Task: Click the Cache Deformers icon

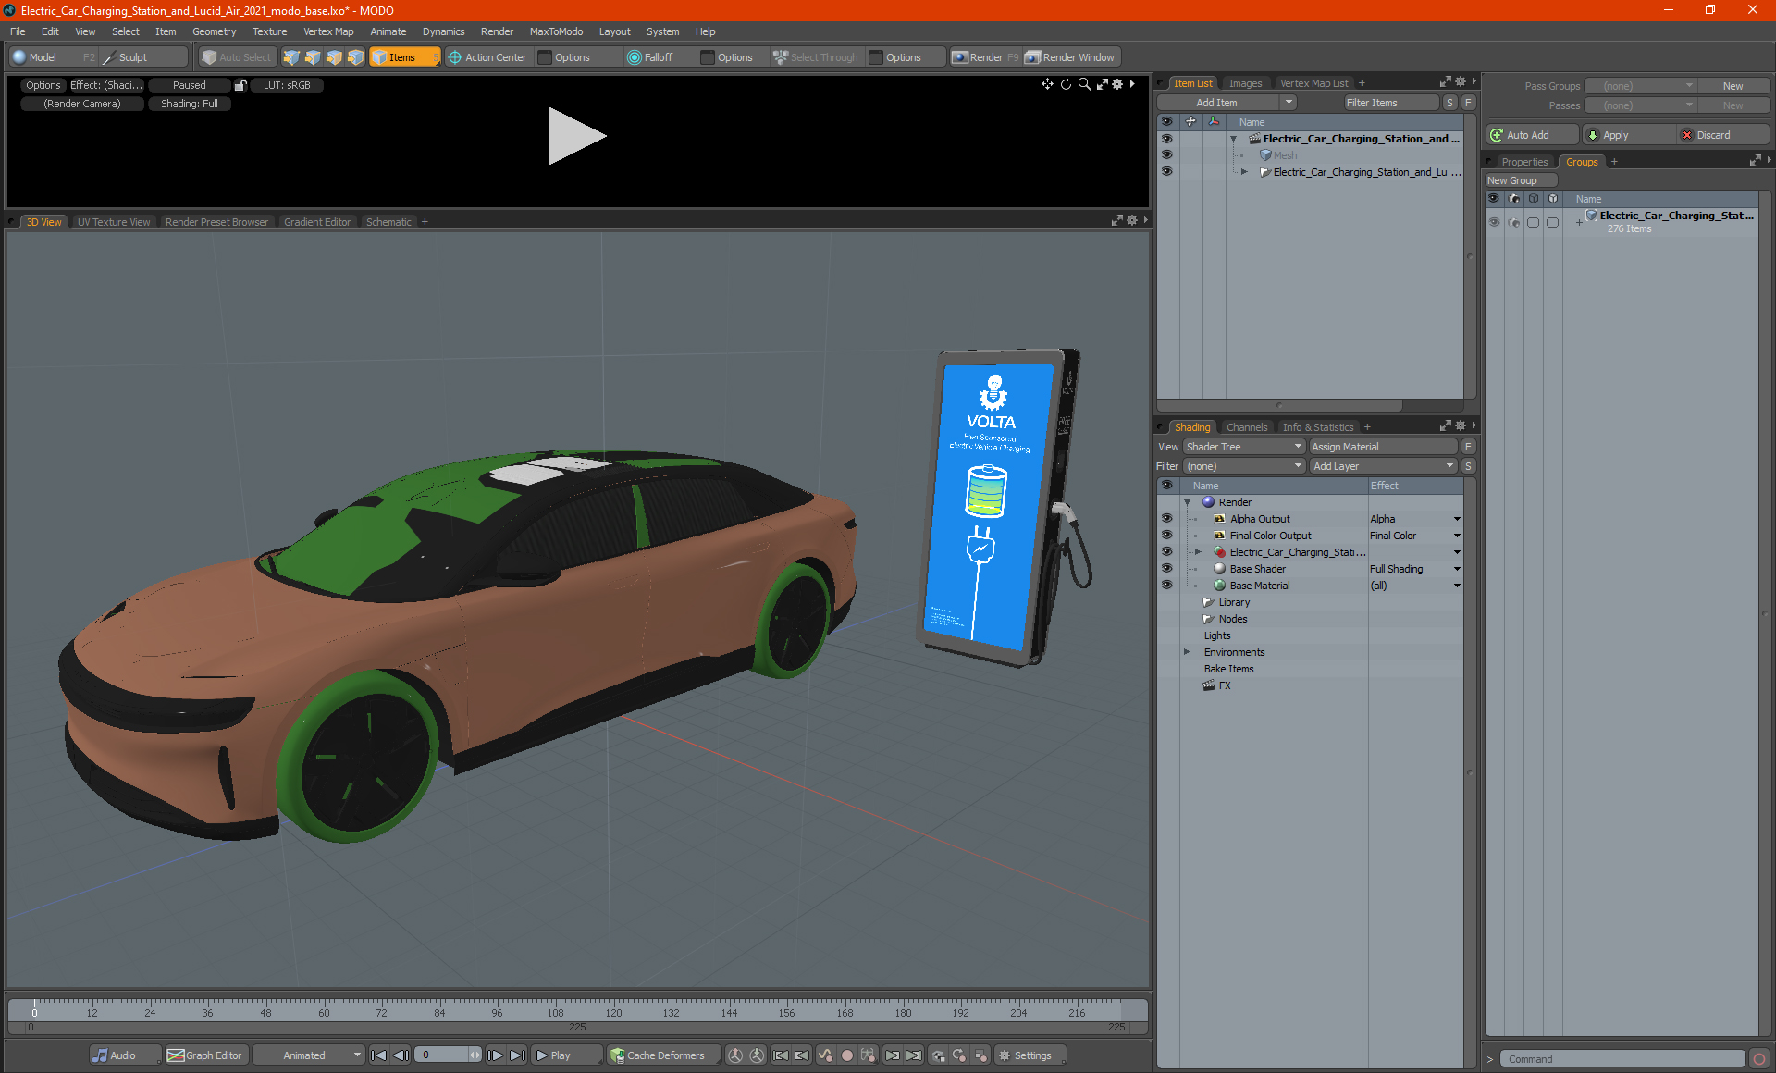Action: tap(617, 1055)
